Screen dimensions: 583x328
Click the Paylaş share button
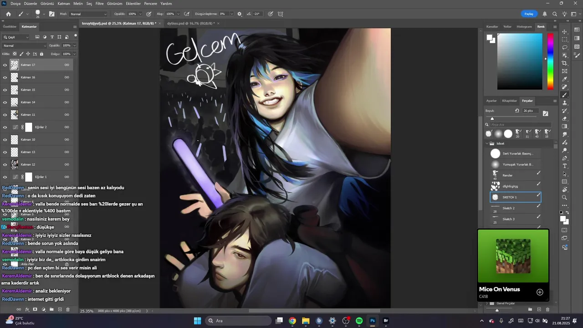529,14
